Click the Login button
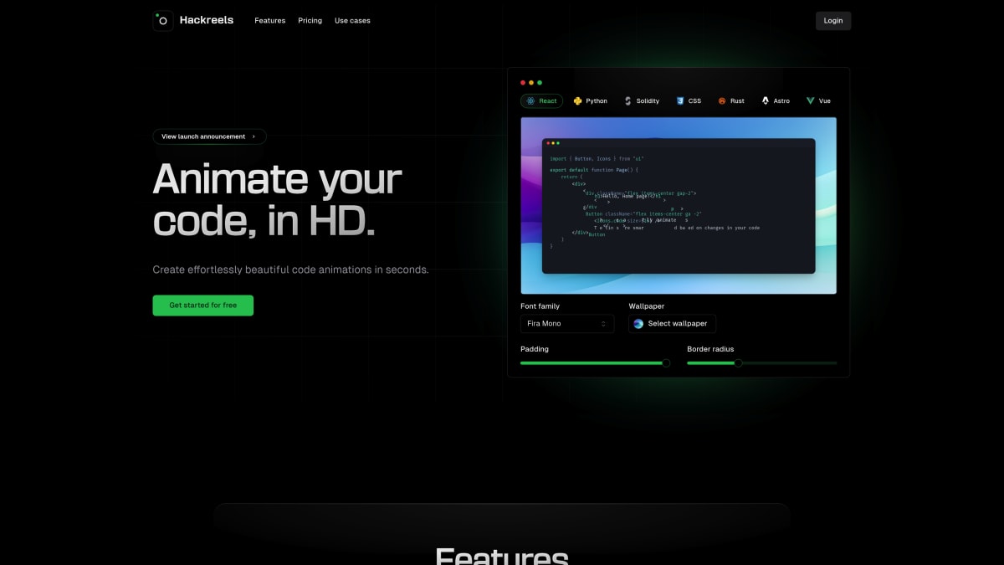1004x565 pixels. click(x=833, y=21)
